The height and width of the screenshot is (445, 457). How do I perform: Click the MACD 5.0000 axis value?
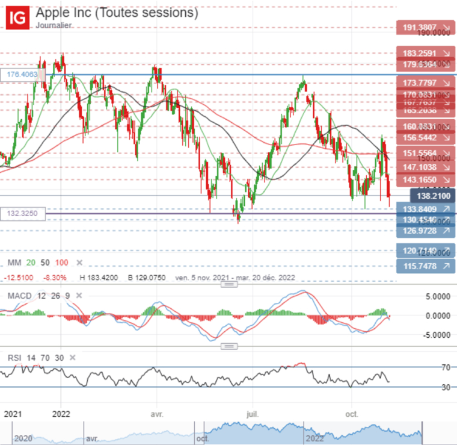click(x=438, y=296)
